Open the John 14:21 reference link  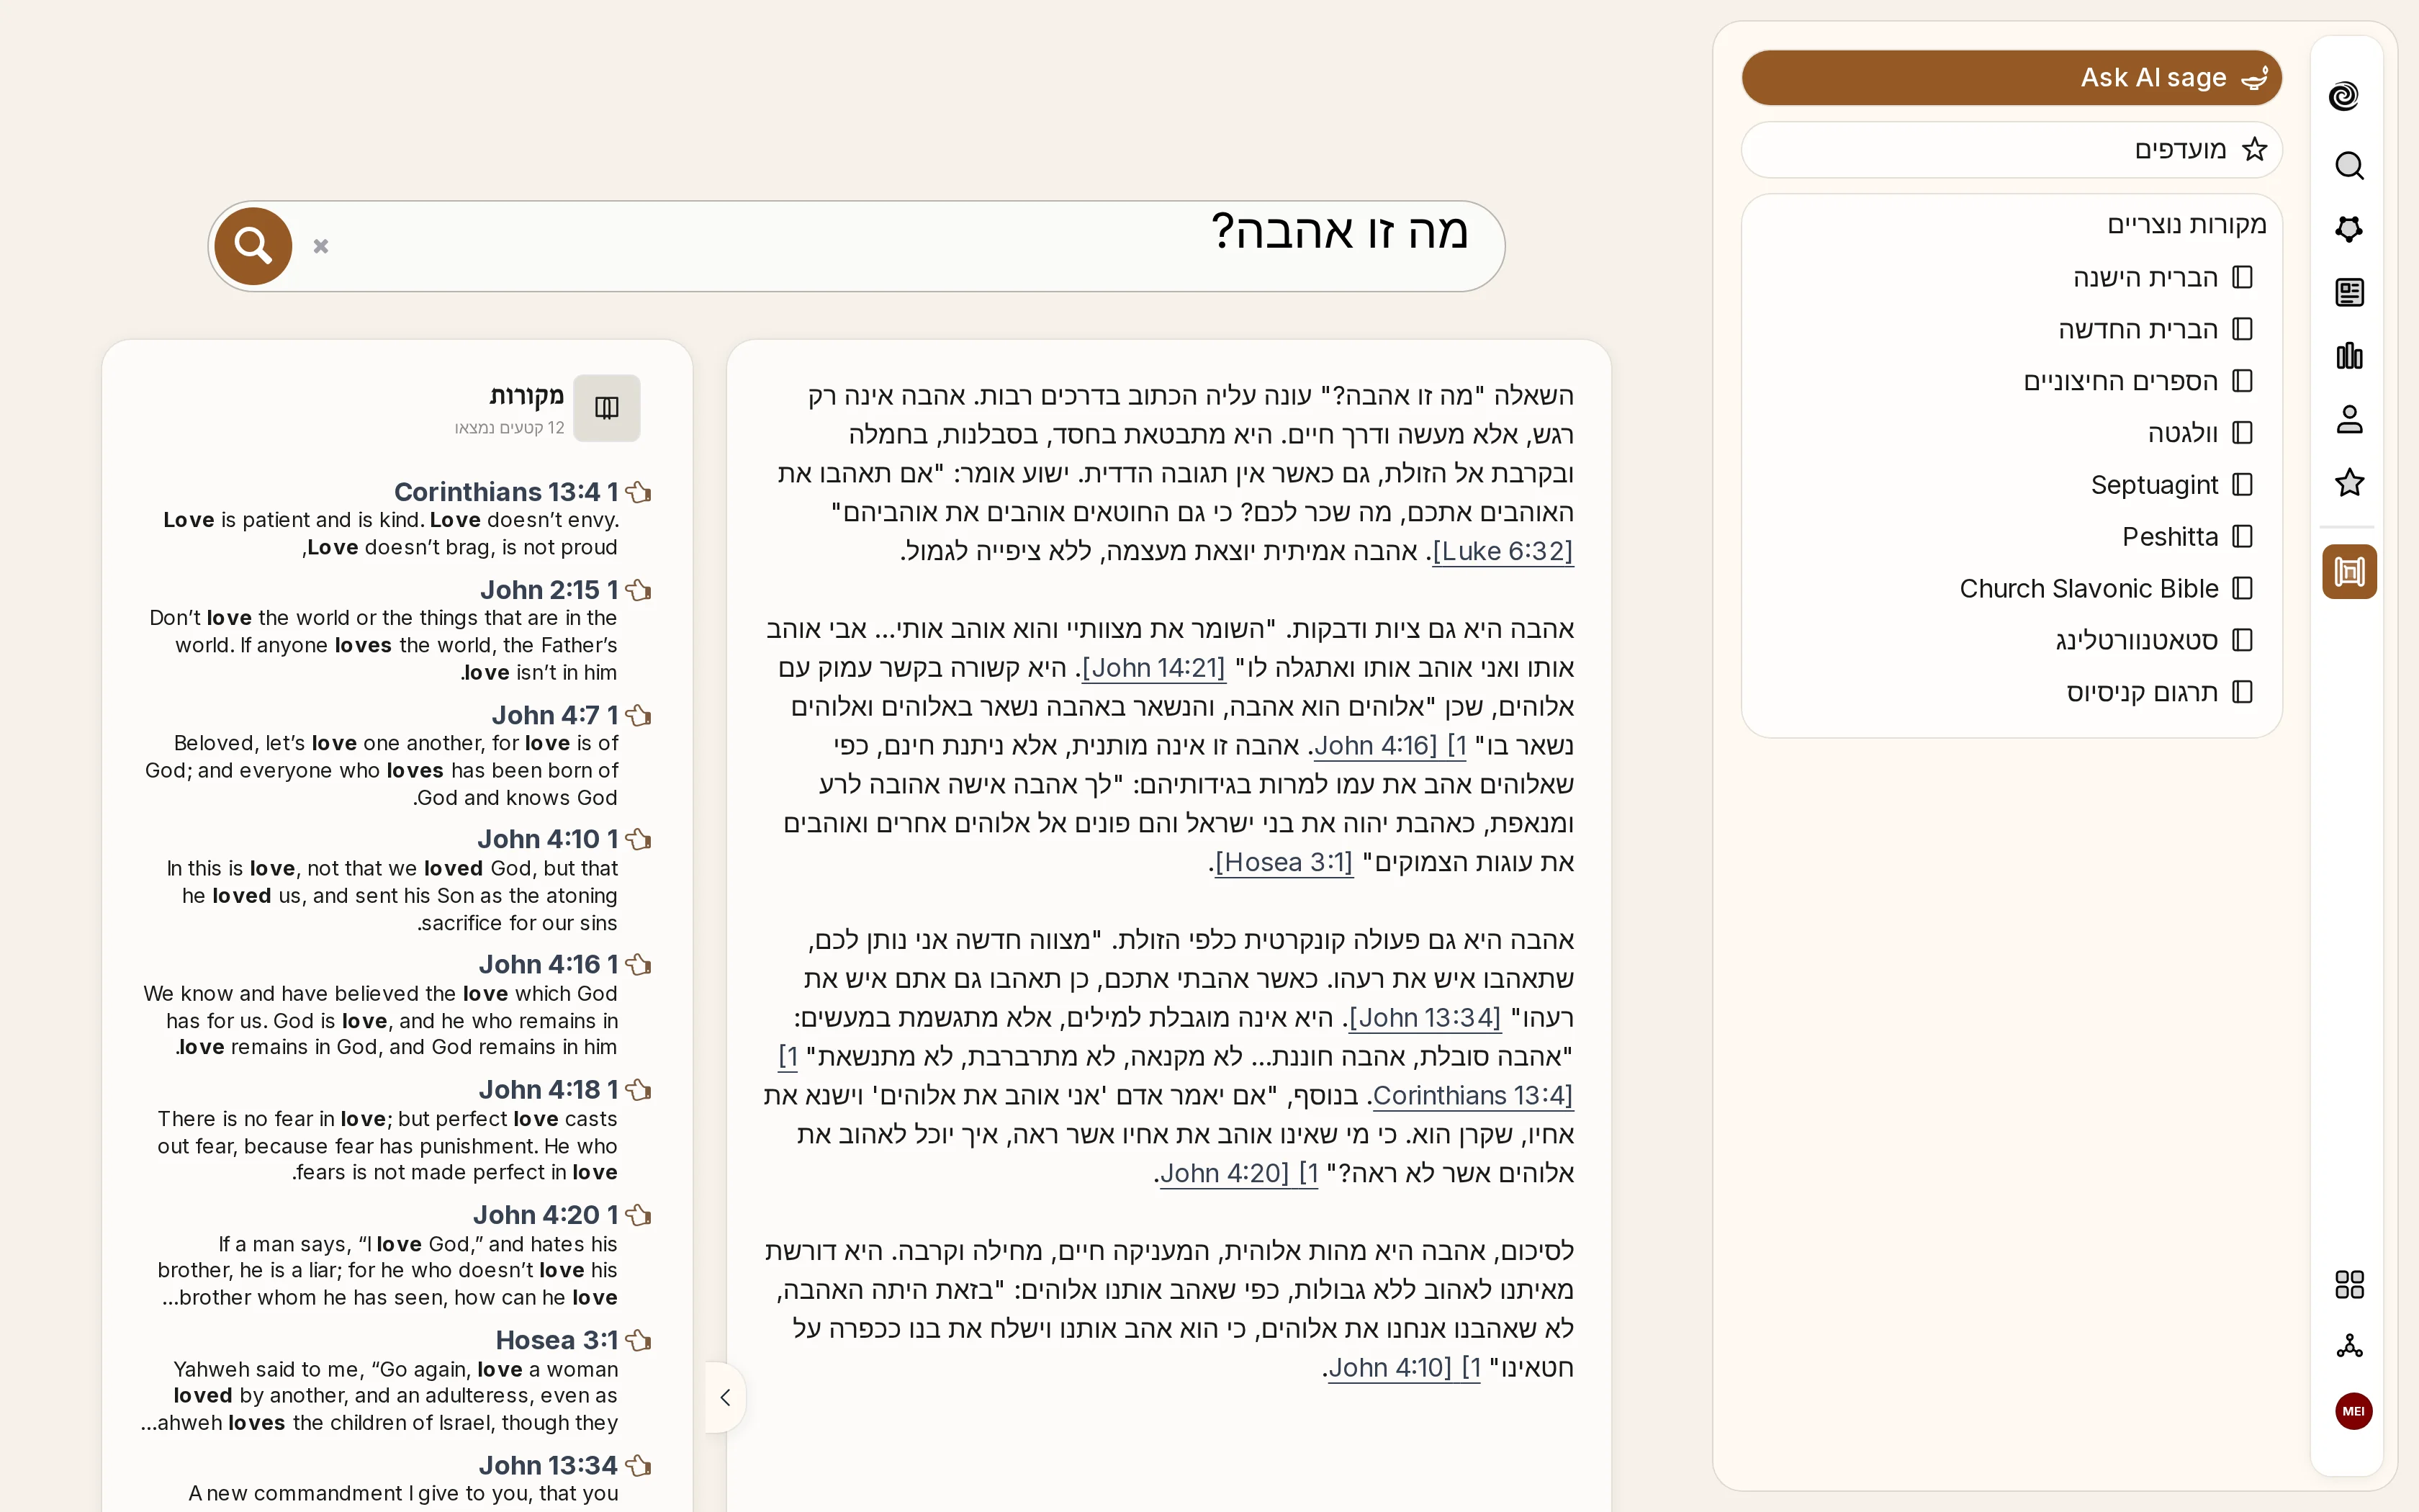click(x=1153, y=668)
